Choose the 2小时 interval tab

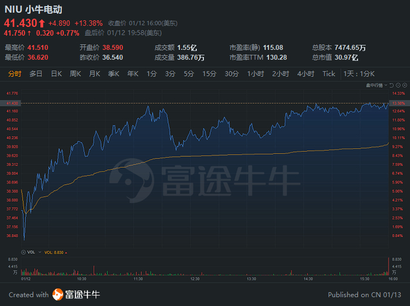[281, 74]
